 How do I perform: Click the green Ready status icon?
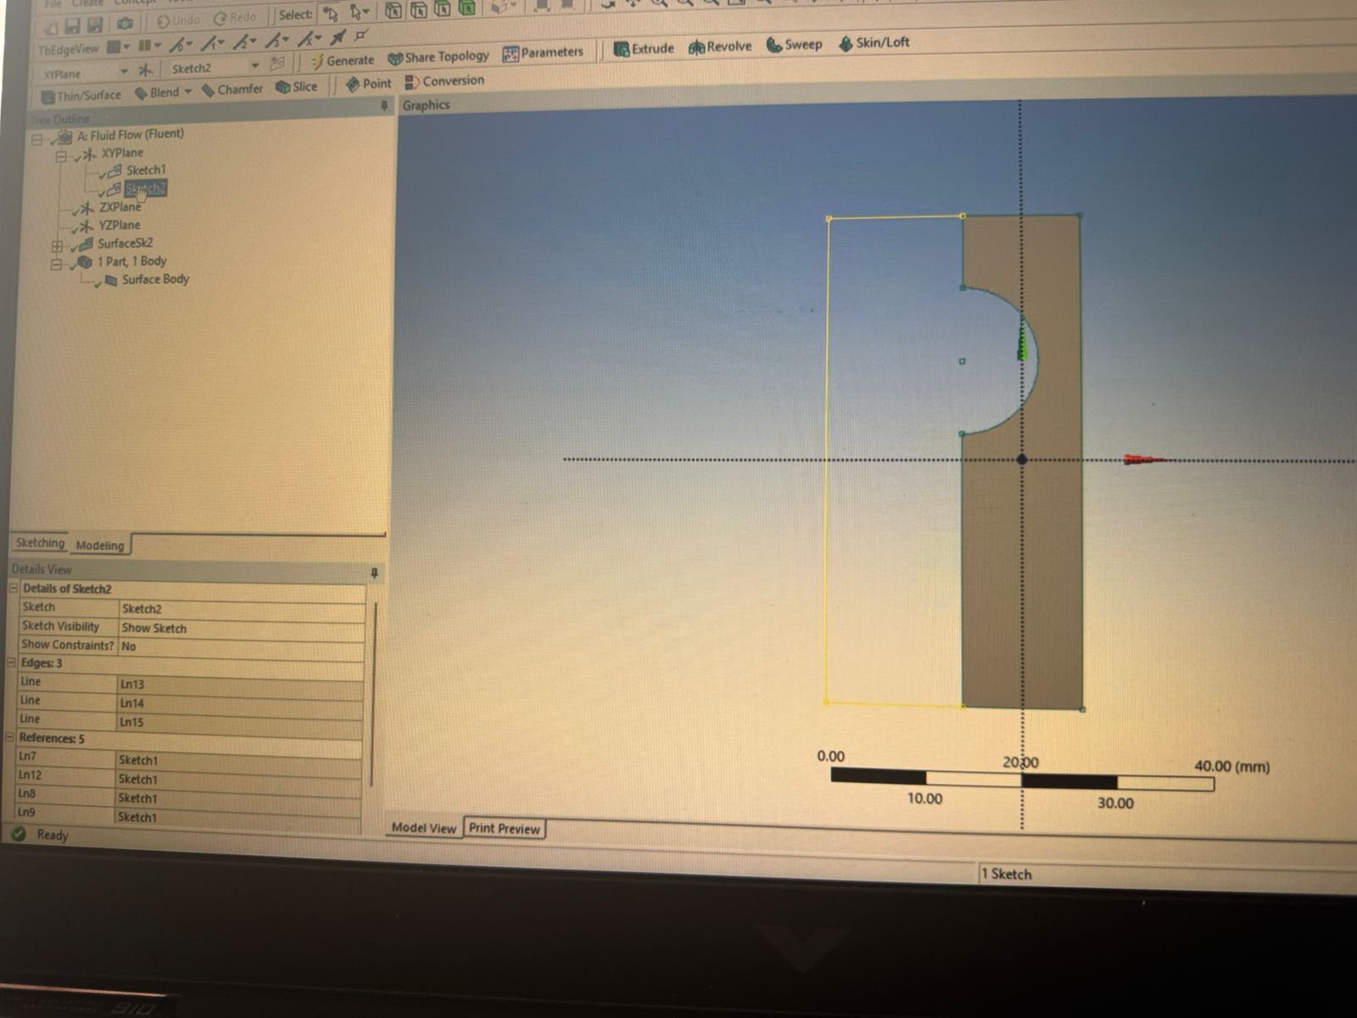[19, 834]
